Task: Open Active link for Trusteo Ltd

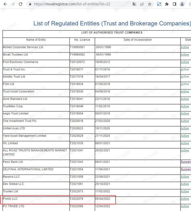Action: coord(185,191)
